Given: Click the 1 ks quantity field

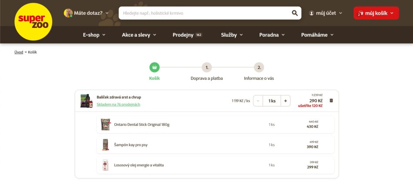Looking at the screenshot, I should point(272,101).
